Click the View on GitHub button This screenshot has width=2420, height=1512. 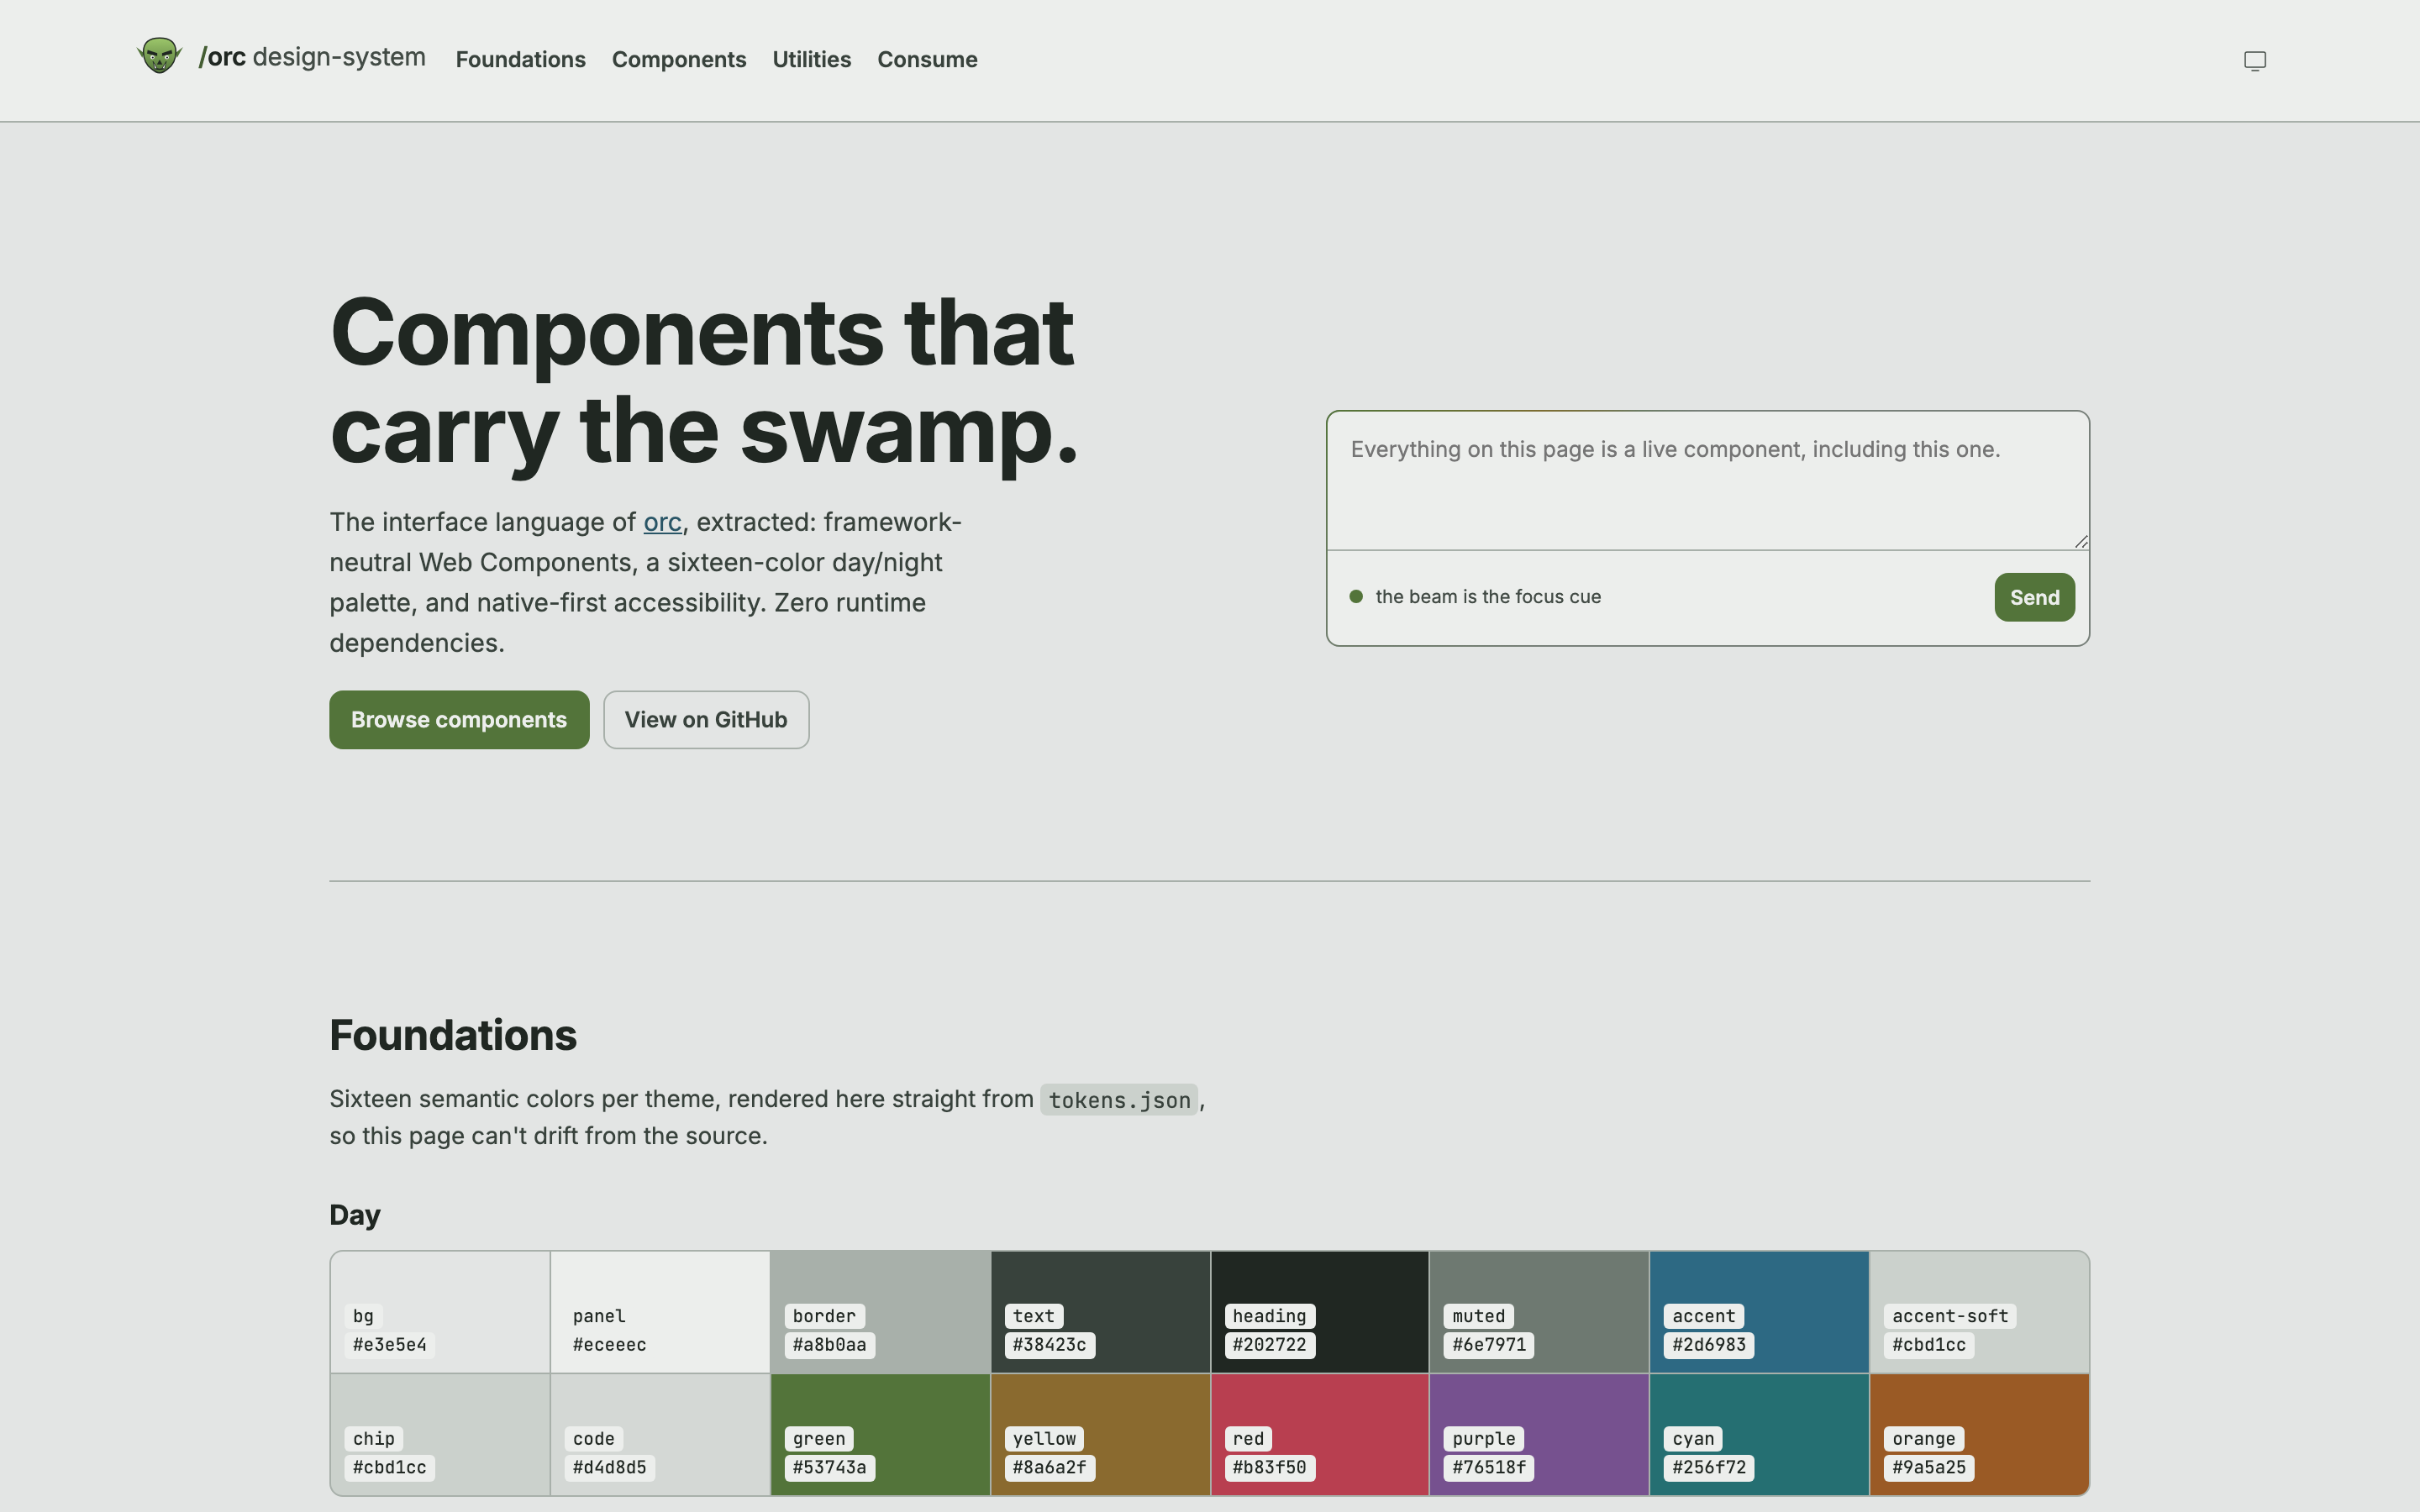[x=706, y=720]
